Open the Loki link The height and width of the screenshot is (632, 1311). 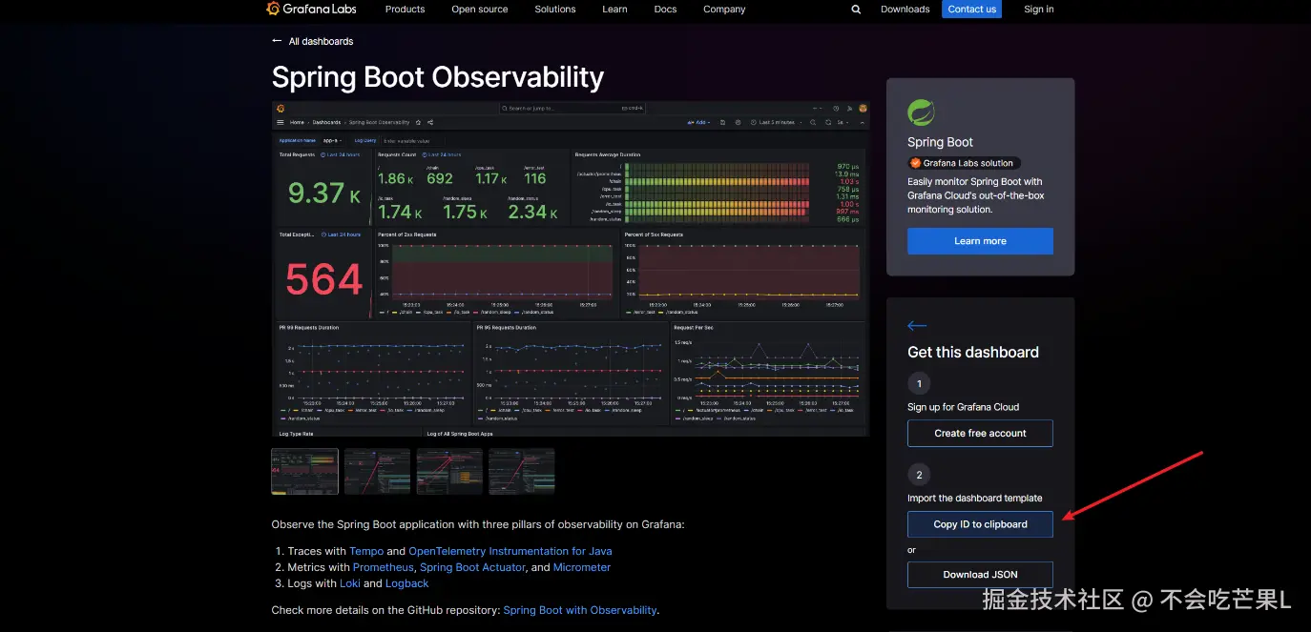(350, 583)
